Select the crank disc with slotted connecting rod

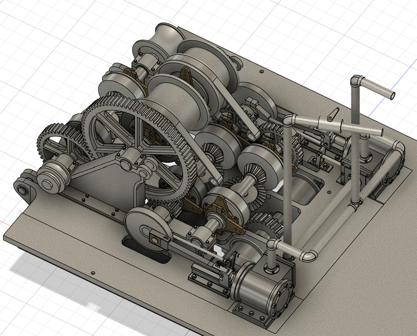coord(149,231)
